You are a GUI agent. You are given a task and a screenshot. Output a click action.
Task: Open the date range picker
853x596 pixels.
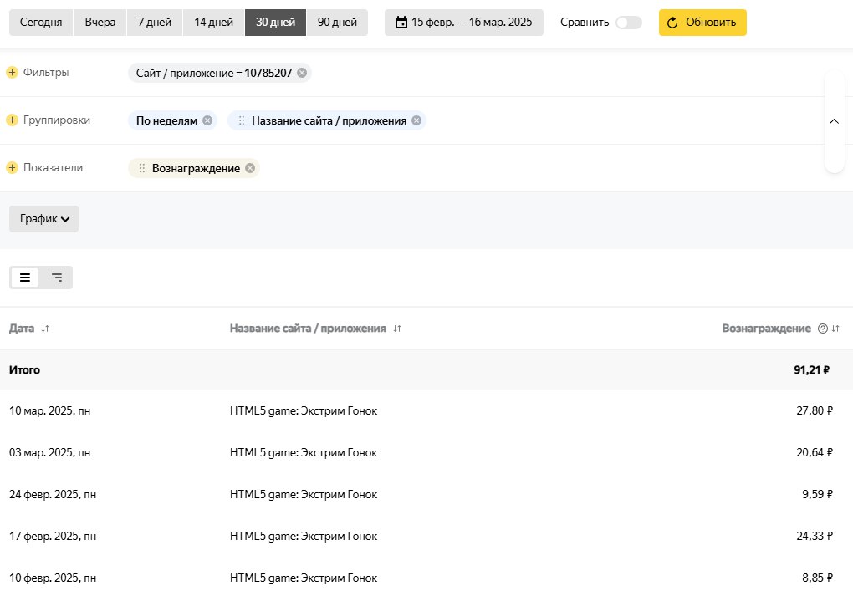click(x=463, y=23)
